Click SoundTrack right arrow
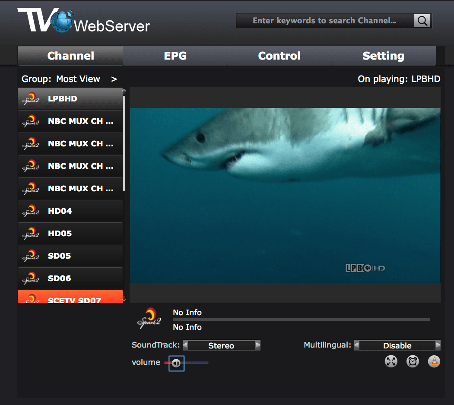454x405 pixels. [x=258, y=345]
